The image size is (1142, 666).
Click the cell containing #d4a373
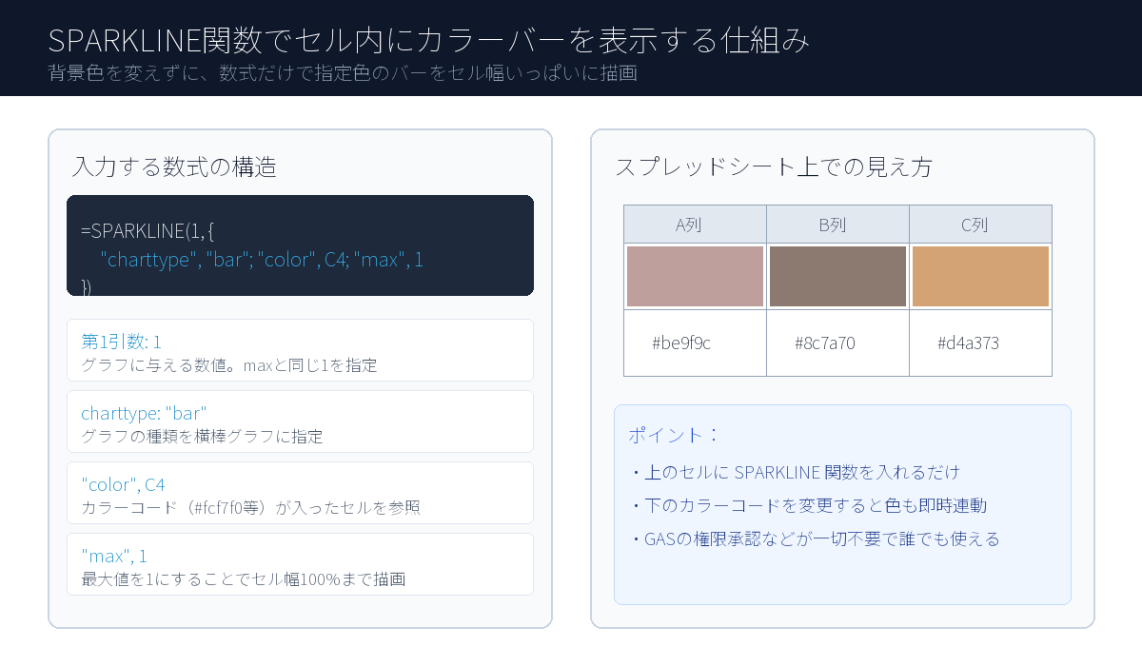pos(980,343)
